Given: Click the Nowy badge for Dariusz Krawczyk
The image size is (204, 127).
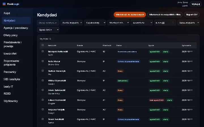Looking at the screenshot, I should coord(120,71).
